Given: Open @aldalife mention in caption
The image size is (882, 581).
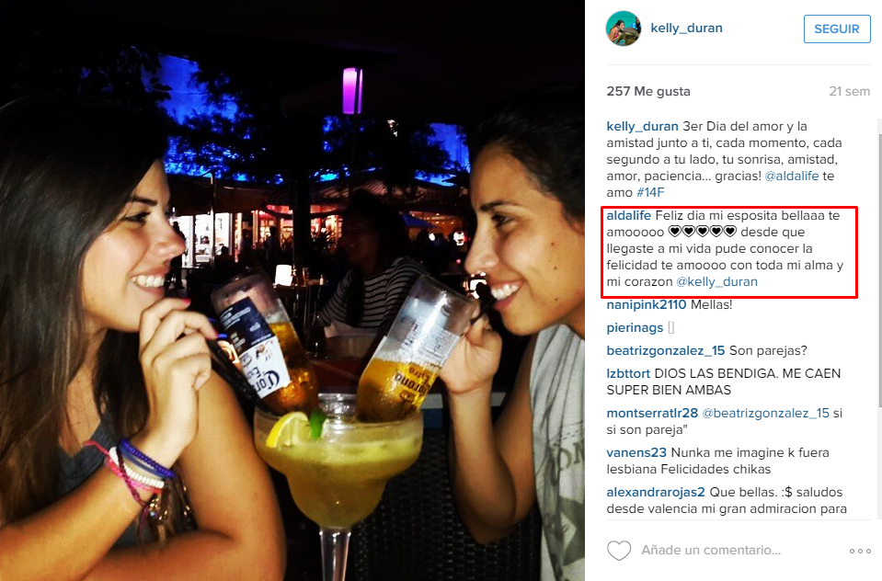Looking at the screenshot, I should [792, 176].
